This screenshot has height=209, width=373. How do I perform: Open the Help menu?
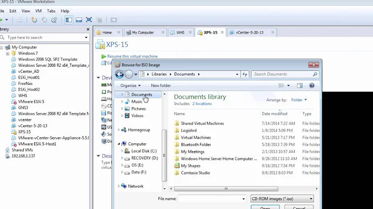[65, 11]
